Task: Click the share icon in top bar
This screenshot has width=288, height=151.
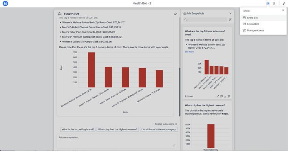Action: pyautogui.click(x=268, y=3)
